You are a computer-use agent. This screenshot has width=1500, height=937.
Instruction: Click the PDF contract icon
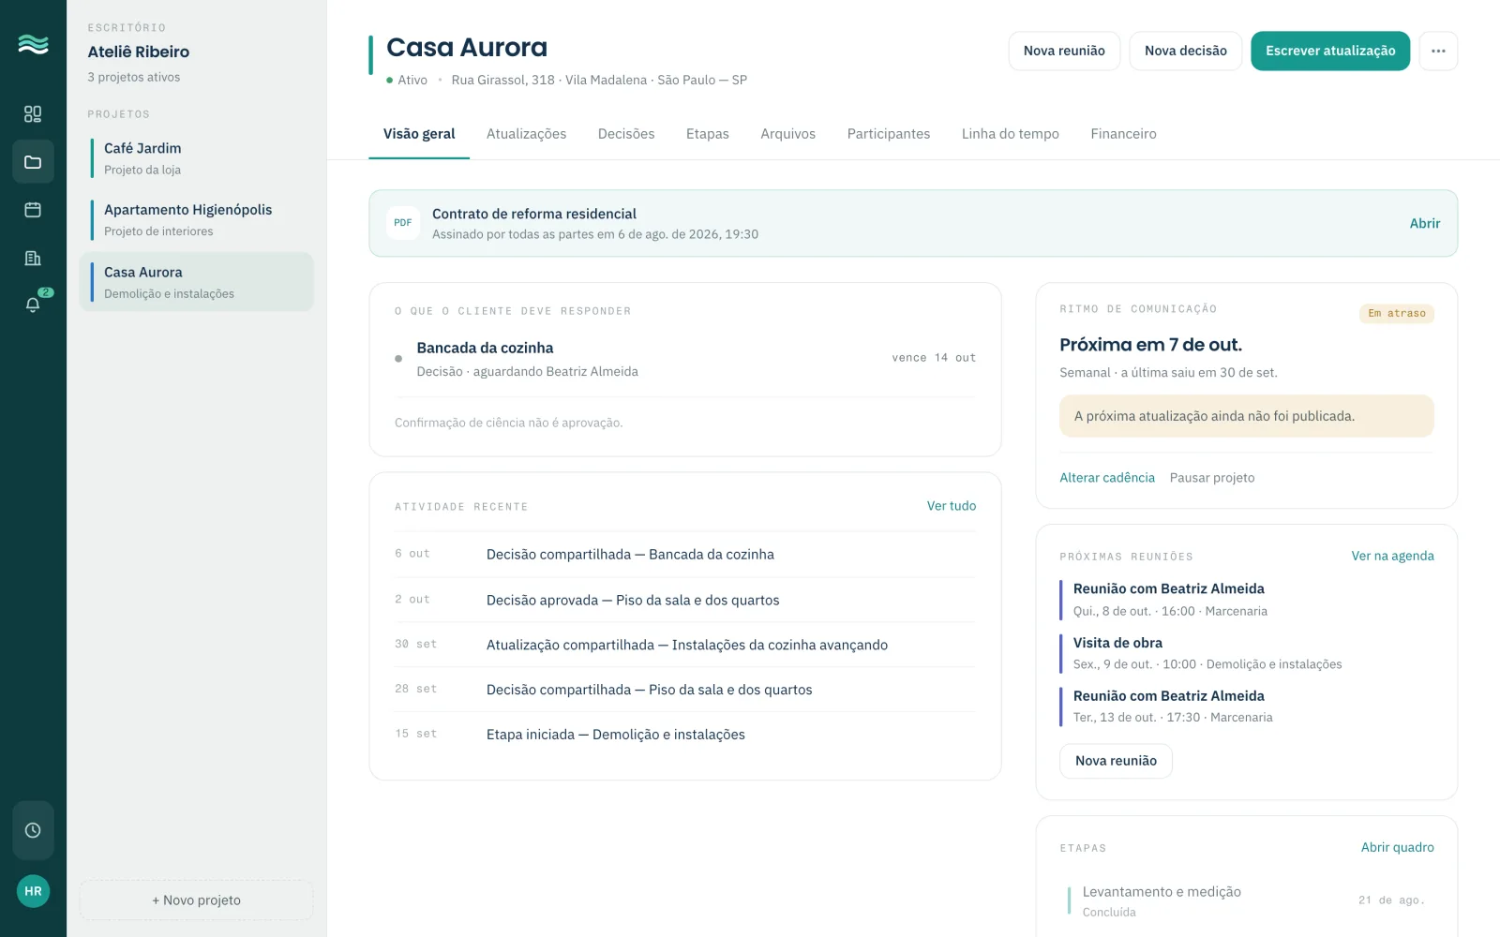(403, 223)
